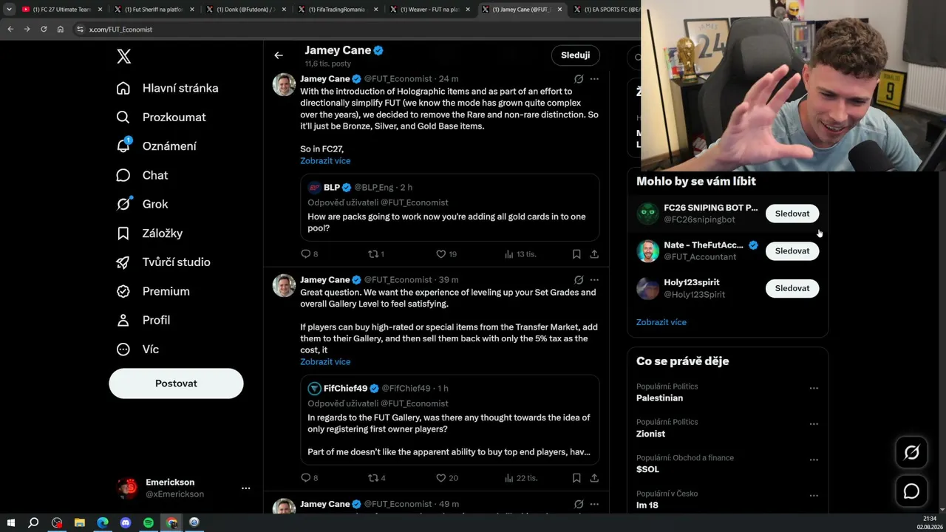This screenshot has height=532, width=946.
Task: Open options for the Zionist trend
Action: 814,424
